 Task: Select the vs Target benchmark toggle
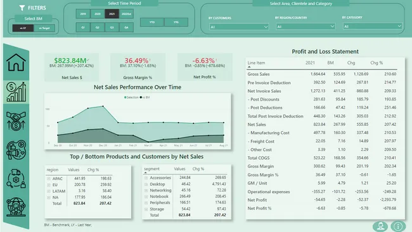44,28
